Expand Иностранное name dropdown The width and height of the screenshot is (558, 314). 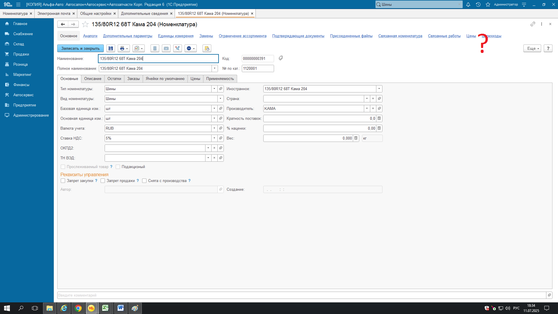(379, 89)
